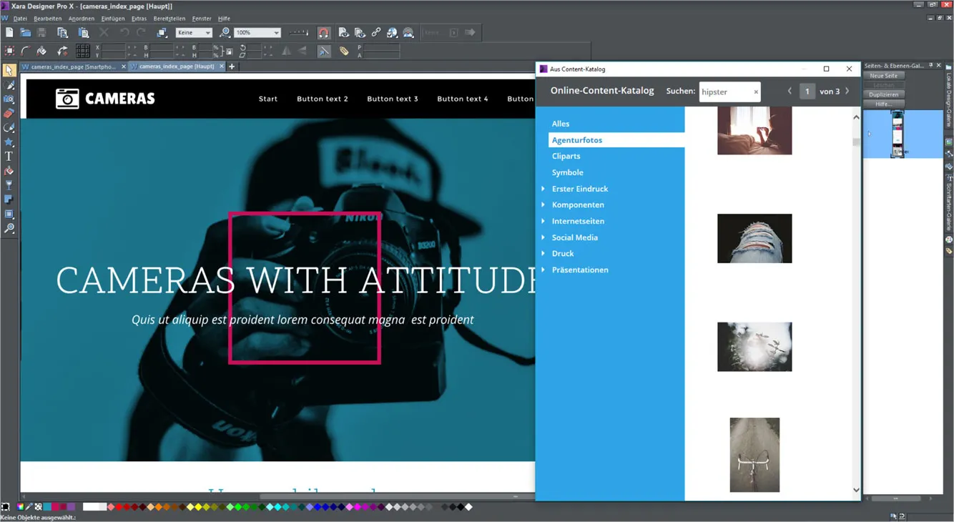954x522 pixels.
Task: Select the ripped jeans photo thumbnail
Action: click(754, 238)
